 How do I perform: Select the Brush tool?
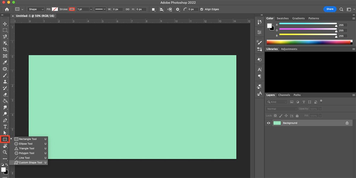pos(5,75)
